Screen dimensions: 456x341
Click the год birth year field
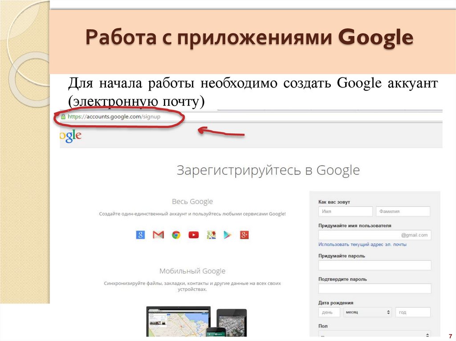413,312
